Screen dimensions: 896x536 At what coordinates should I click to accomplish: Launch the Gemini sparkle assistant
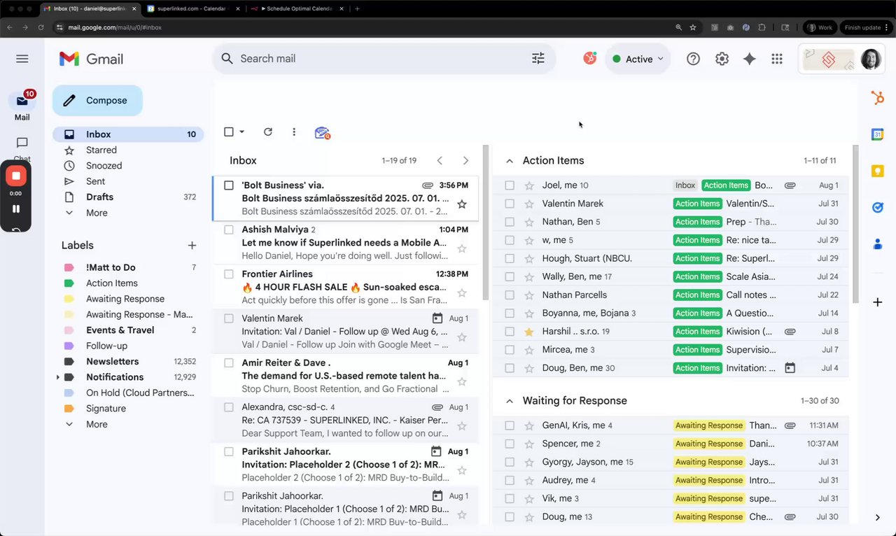(749, 59)
